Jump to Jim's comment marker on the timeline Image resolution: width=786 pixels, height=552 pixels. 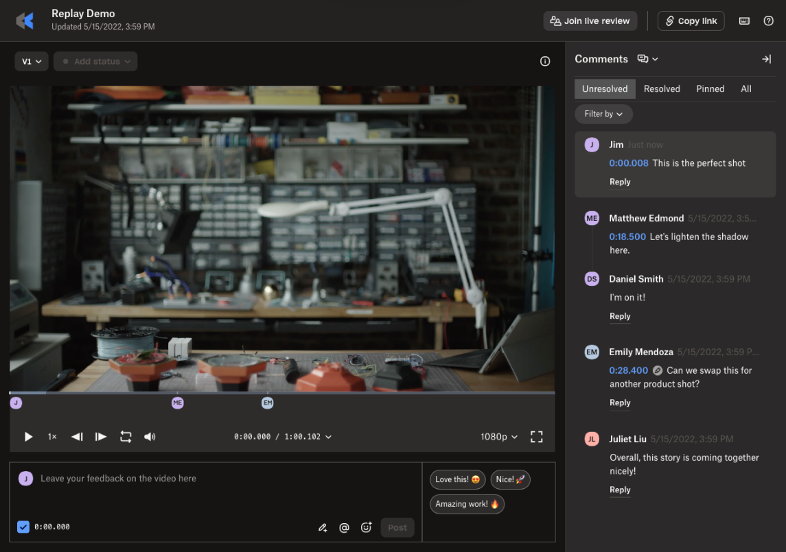[x=16, y=403]
